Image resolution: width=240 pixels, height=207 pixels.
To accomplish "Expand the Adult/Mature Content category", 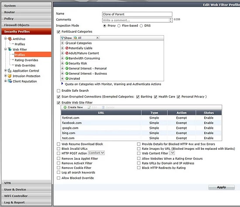I will pyautogui.click(x=62, y=53).
